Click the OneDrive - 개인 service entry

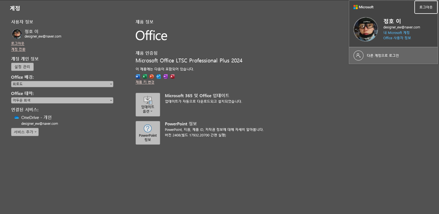[37, 118]
